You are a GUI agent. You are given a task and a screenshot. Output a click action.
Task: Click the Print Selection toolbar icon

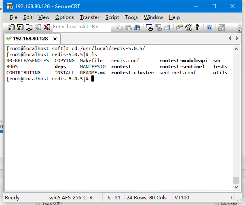pyautogui.click(x=158, y=27)
